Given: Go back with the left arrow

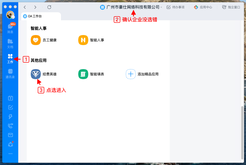Looking at the screenshot, I should [x=25, y=7].
